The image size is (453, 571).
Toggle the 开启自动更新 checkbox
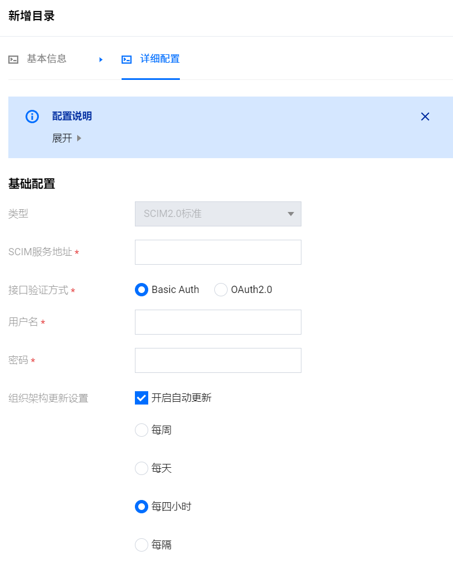pyautogui.click(x=142, y=398)
